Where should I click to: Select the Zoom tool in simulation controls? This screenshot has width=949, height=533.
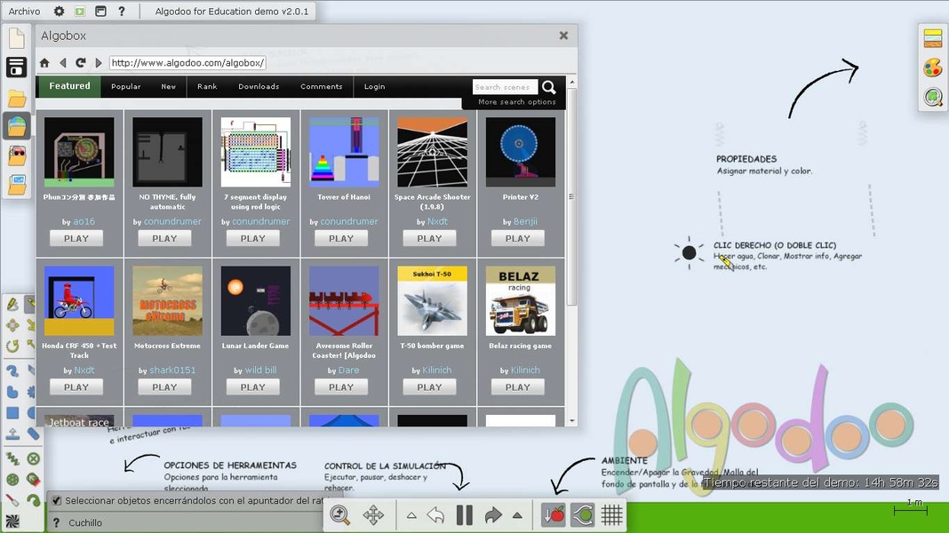point(339,513)
